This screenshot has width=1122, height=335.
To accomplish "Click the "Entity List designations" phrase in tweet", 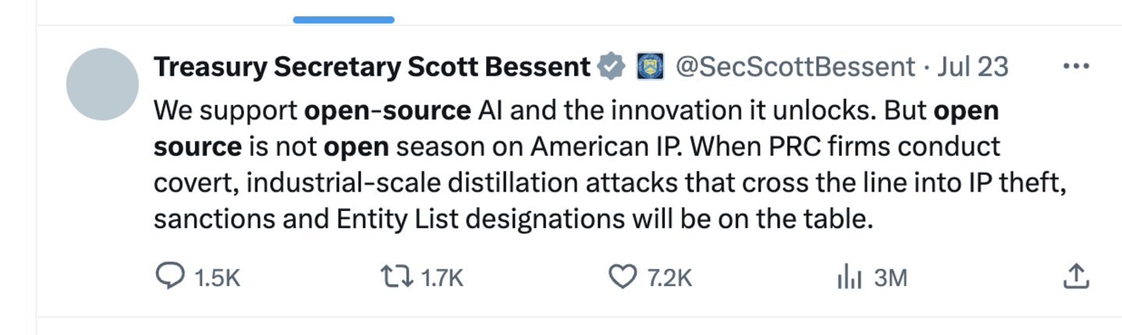I will (471, 220).
